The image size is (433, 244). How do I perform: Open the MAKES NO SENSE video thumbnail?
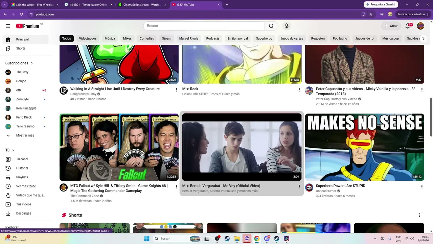pos(365,147)
